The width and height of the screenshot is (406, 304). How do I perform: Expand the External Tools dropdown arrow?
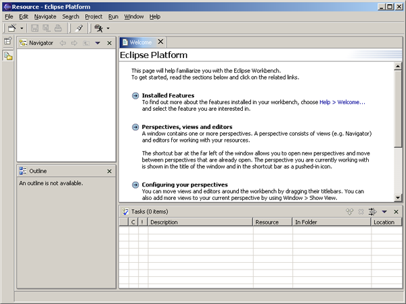click(108, 28)
